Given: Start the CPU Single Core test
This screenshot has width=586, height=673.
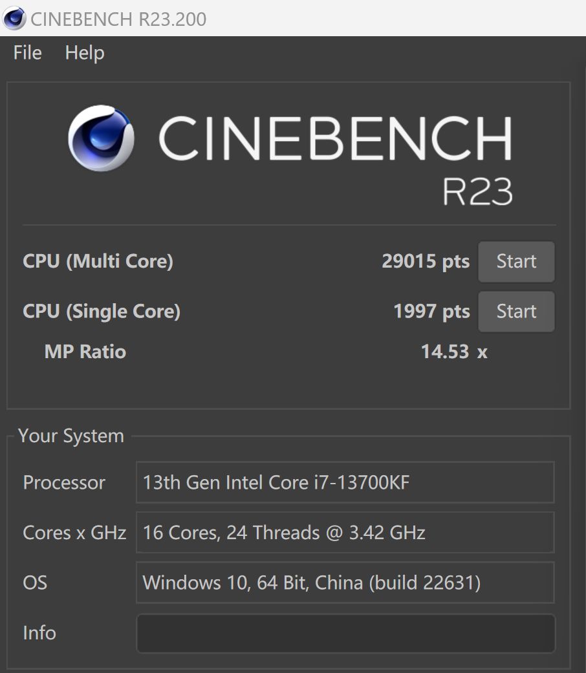Looking at the screenshot, I should tap(515, 312).
